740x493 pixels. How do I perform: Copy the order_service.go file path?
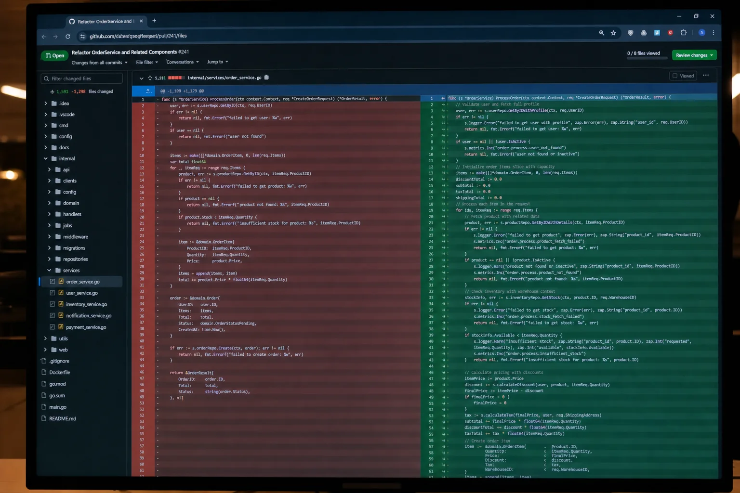[266, 78]
